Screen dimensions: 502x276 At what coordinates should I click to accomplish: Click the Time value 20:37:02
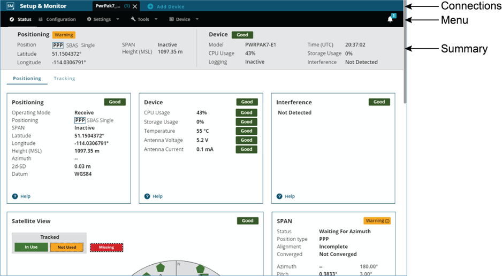coord(355,45)
